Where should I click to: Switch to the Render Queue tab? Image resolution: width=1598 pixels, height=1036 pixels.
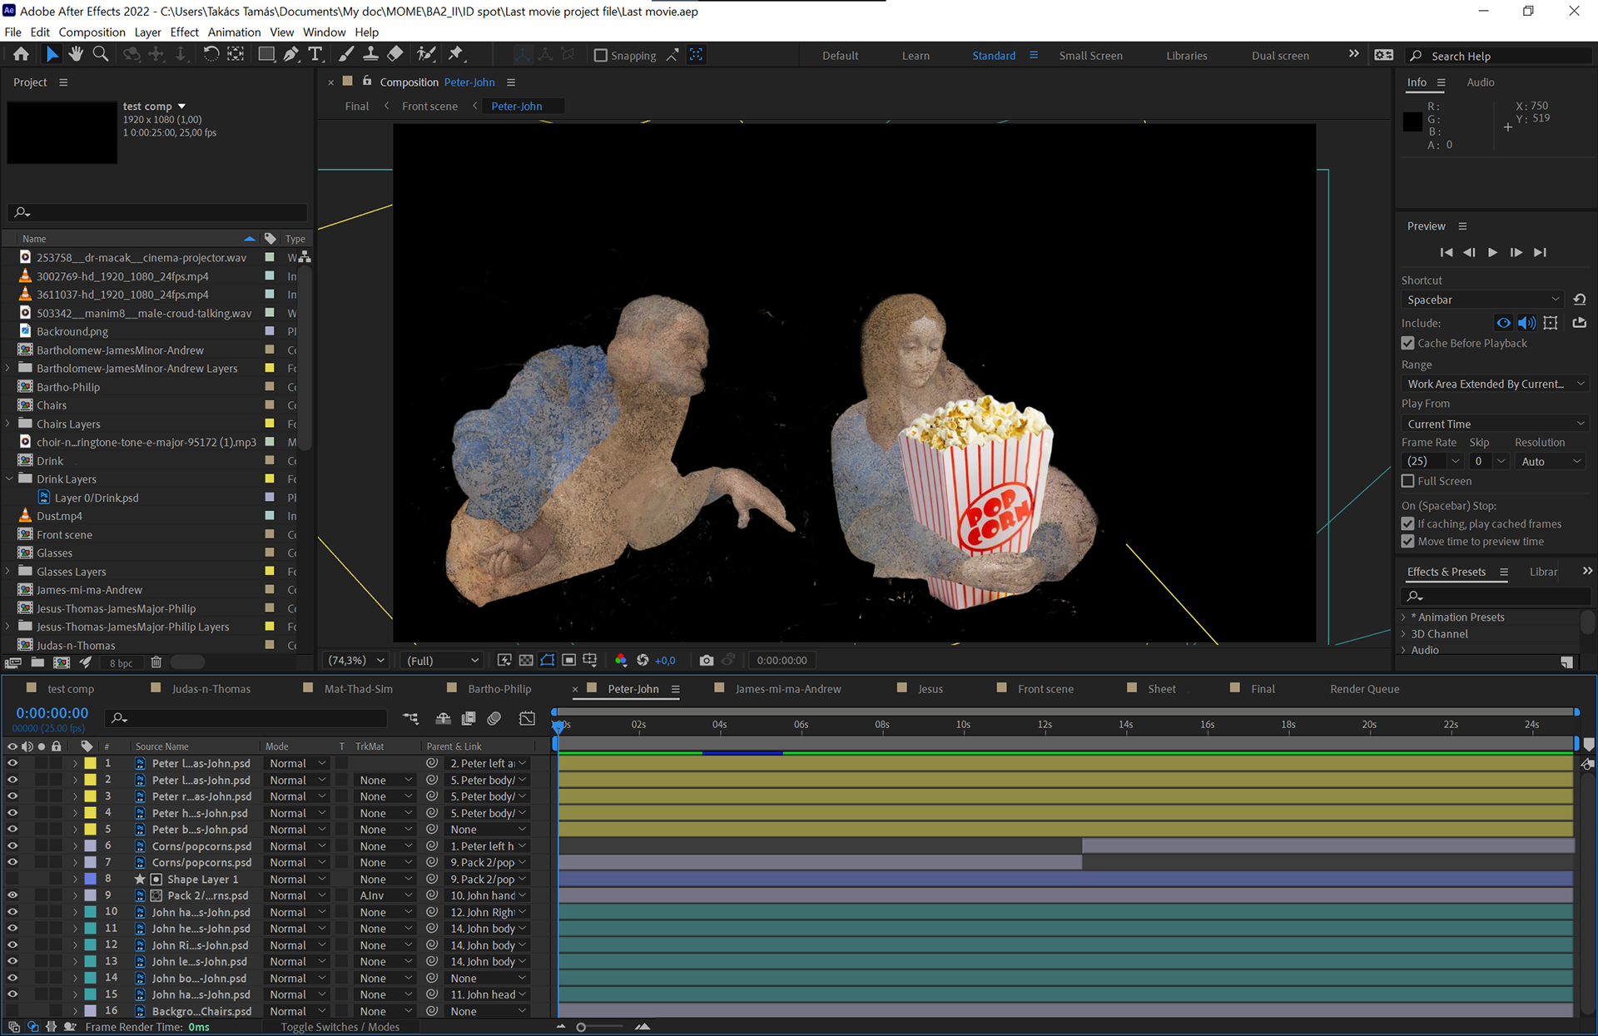[1364, 688]
